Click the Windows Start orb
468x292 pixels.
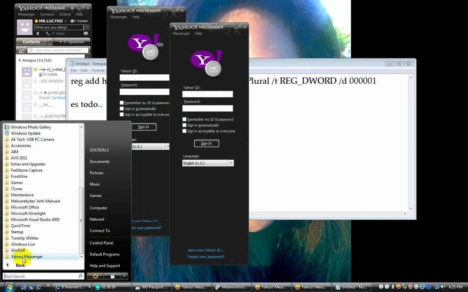click(x=9, y=287)
